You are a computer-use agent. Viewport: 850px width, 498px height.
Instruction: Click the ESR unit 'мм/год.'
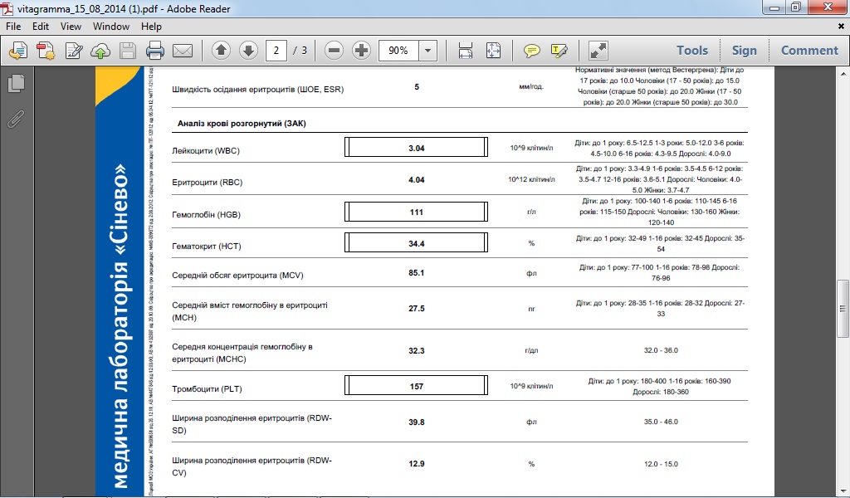531,86
